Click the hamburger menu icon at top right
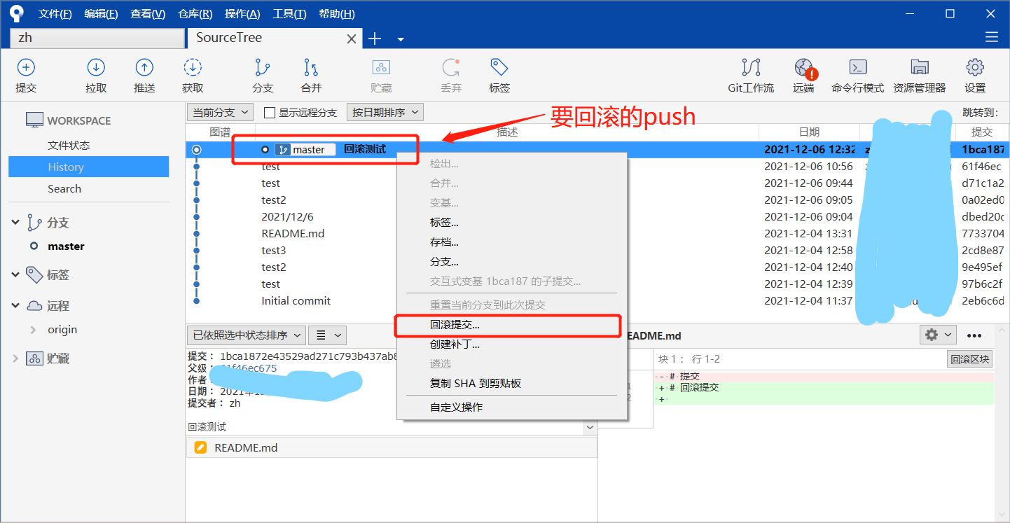This screenshot has height=523, width=1010. [x=991, y=37]
